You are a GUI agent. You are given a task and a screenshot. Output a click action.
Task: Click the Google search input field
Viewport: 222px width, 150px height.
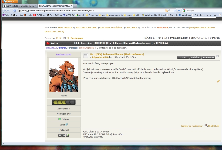tap(204, 11)
